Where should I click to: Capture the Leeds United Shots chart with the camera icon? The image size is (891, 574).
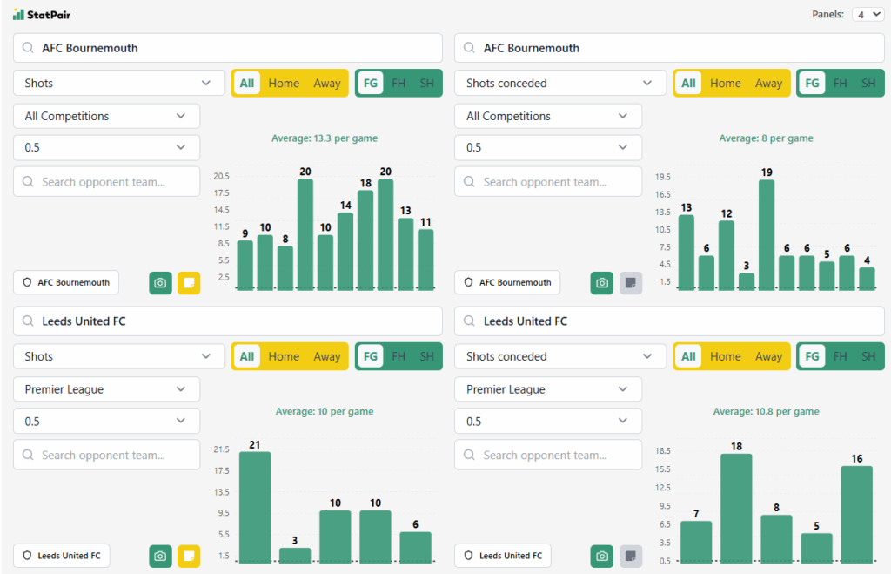coord(160,556)
